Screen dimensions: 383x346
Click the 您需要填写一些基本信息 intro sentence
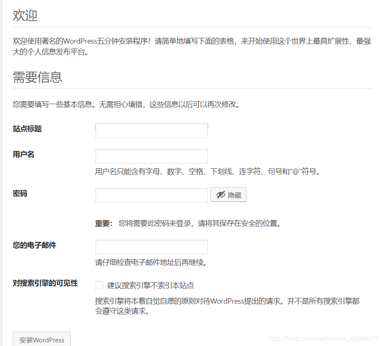127,104
